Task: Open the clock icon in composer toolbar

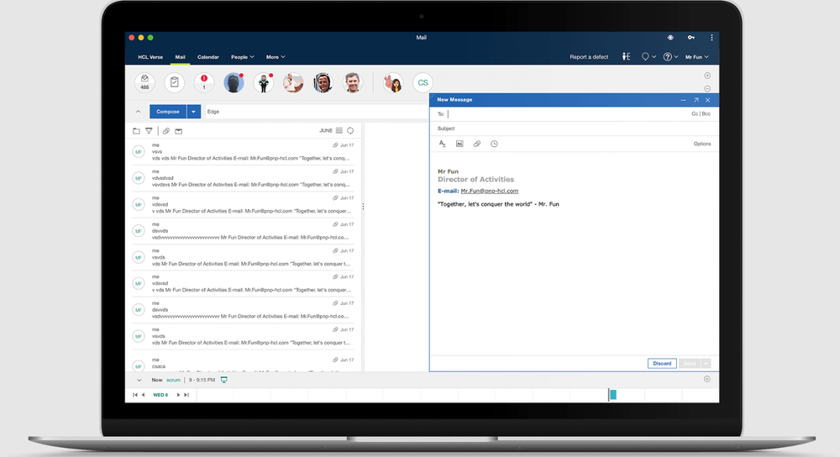Action: click(x=494, y=144)
